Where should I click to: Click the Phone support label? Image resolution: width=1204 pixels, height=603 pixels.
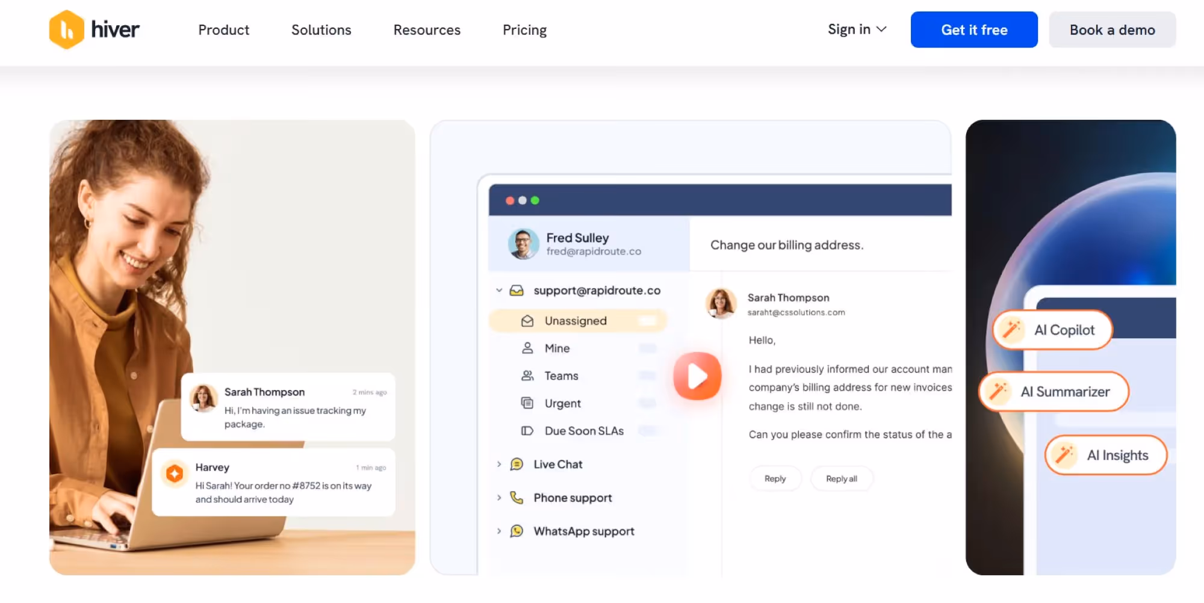pyautogui.click(x=573, y=498)
